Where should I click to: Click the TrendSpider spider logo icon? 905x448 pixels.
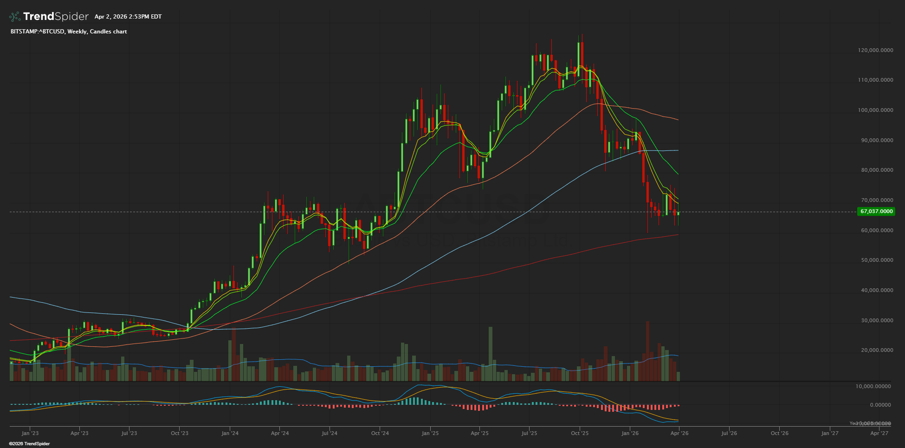click(x=15, y=17)
